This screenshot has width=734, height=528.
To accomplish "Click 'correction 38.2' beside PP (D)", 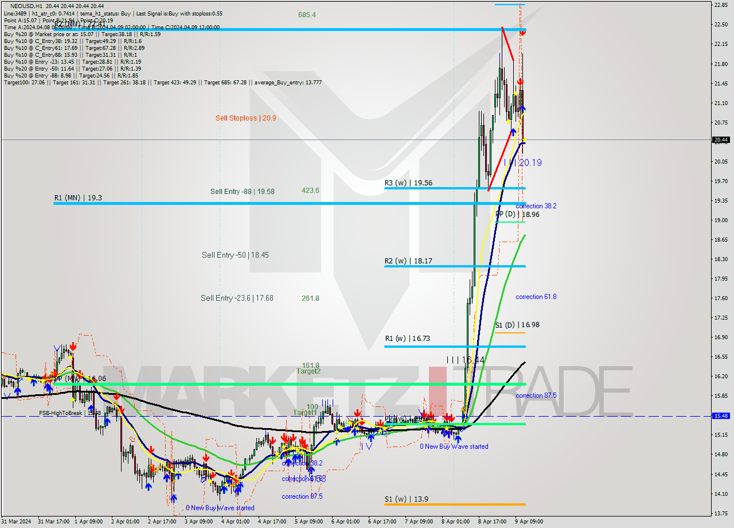I will point(536,206).
